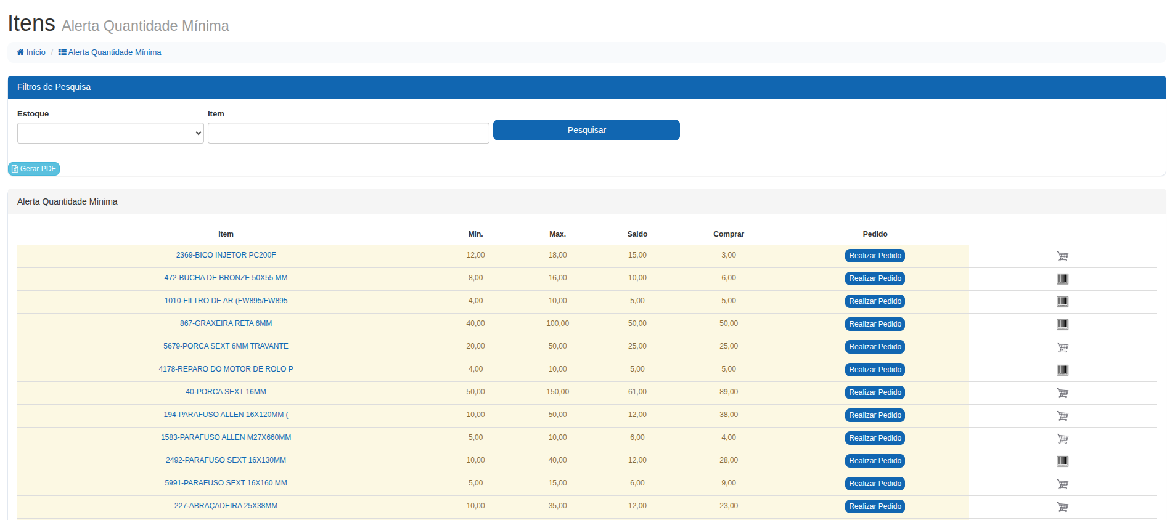1175x520 pixels.
Task: Click barcode icon for 2492-PARAFUSO SEXT 16X130MM
Action: tap(1062, 461)
